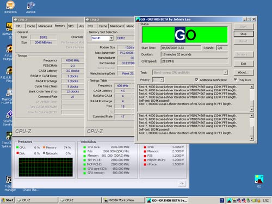272x204 pixels.
Task: Open the Tom Clancy Splinter Cell shortcut
Action: tap(9, 136)
